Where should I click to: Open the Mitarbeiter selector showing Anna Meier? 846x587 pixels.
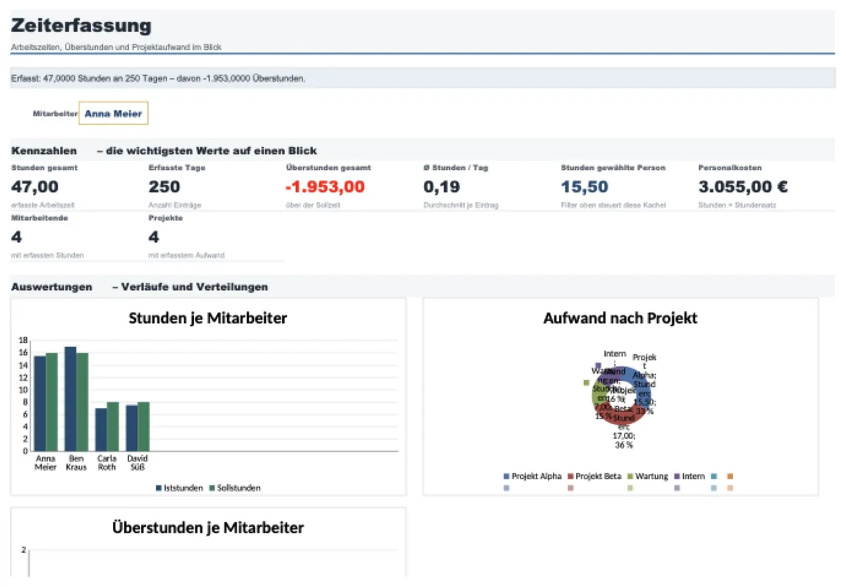point(114,113)
